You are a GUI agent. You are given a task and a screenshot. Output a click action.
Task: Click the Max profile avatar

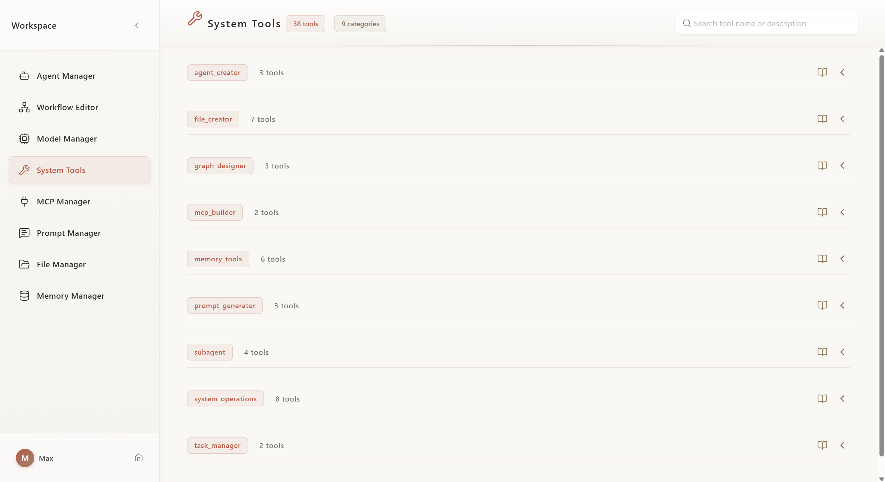(x=25, y=458)
